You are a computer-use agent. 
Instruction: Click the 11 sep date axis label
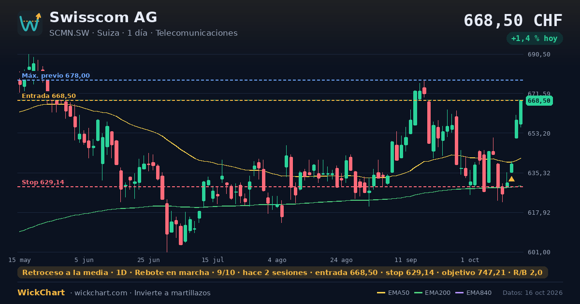pos(406,260)
